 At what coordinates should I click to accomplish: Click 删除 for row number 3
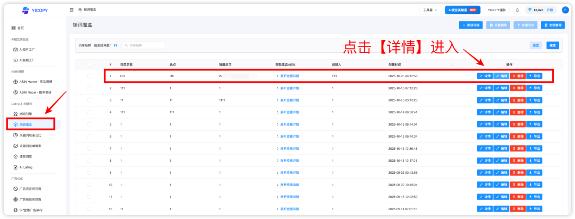click(518, 100)
